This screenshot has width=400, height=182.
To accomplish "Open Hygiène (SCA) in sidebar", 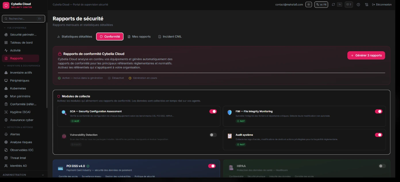I will 20,112.
